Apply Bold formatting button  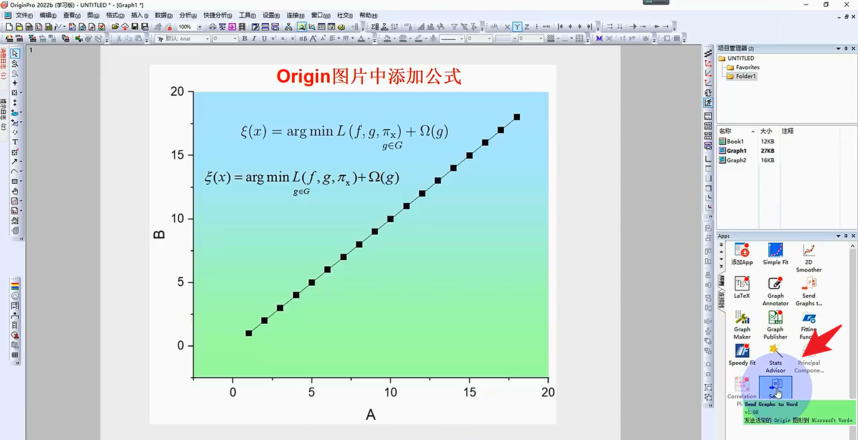(244, 38)
